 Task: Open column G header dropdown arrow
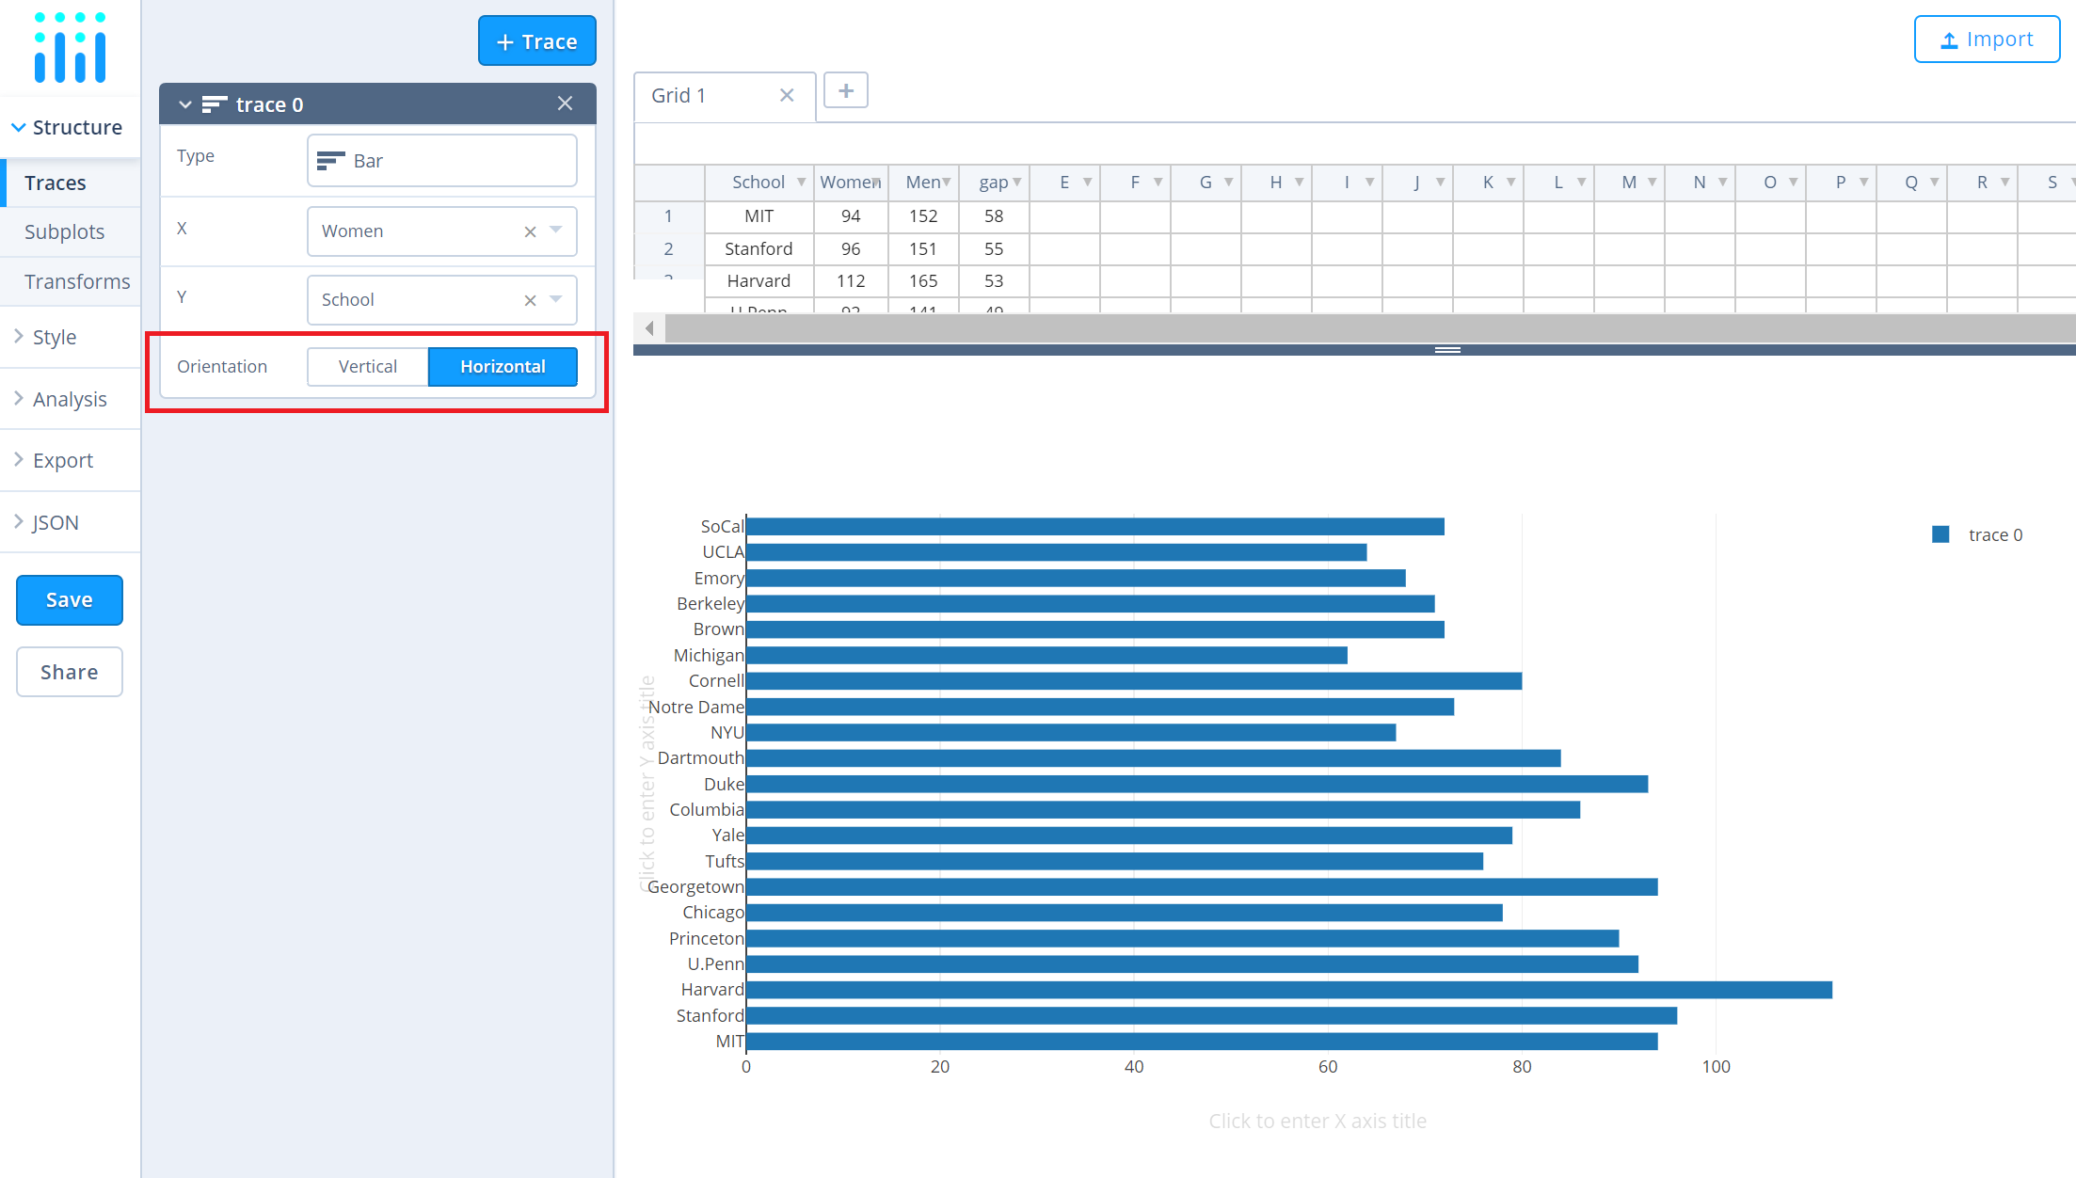click(1228, 182)
